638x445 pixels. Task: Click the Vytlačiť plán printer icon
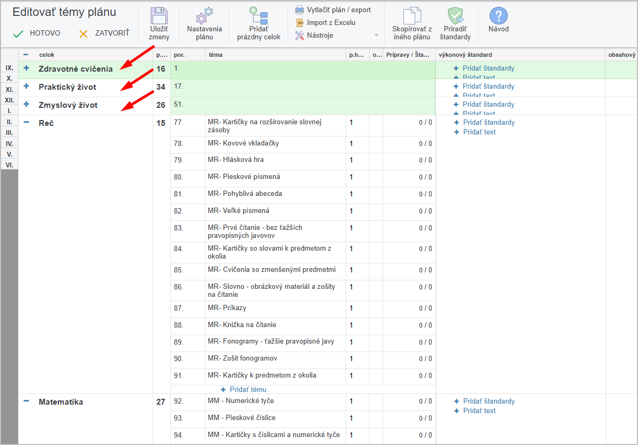[x=299, y=10]
